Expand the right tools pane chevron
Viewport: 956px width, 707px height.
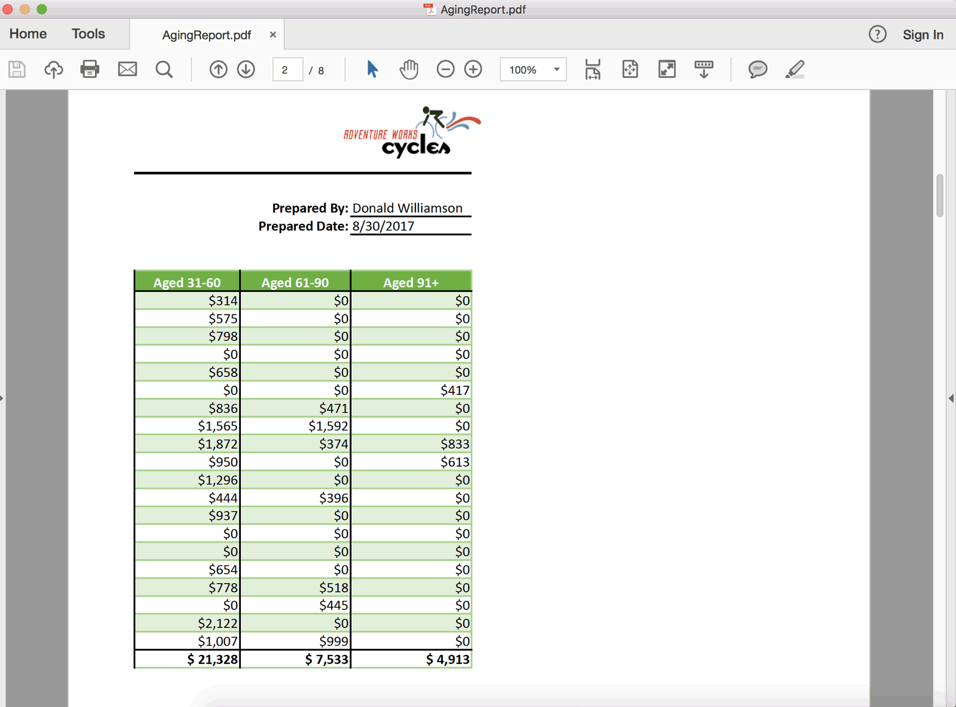coord(951,398)
